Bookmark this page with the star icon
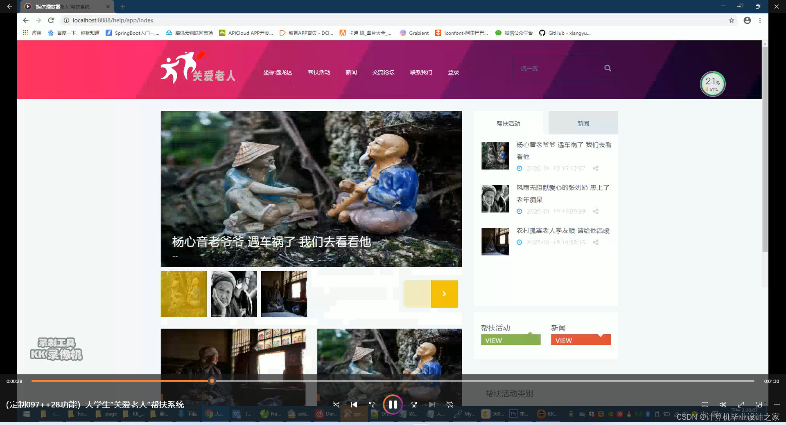 click(732, 20)
